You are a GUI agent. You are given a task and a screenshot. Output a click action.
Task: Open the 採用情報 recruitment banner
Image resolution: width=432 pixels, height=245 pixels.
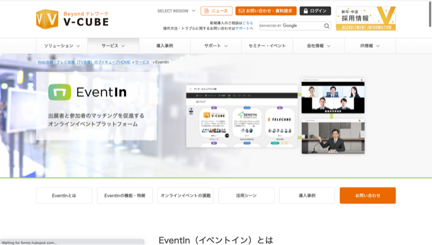[366, 18]
